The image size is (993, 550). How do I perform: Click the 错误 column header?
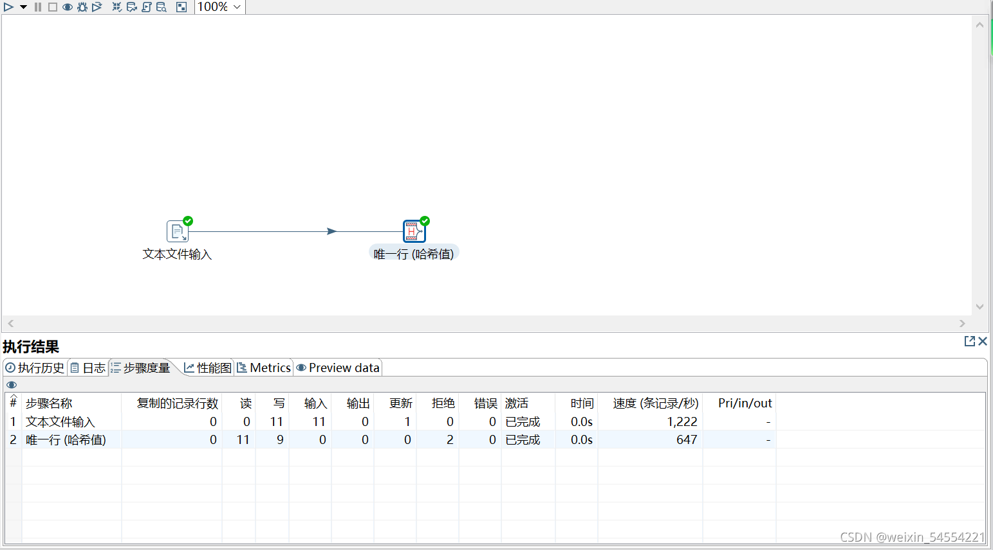(480, 404)
